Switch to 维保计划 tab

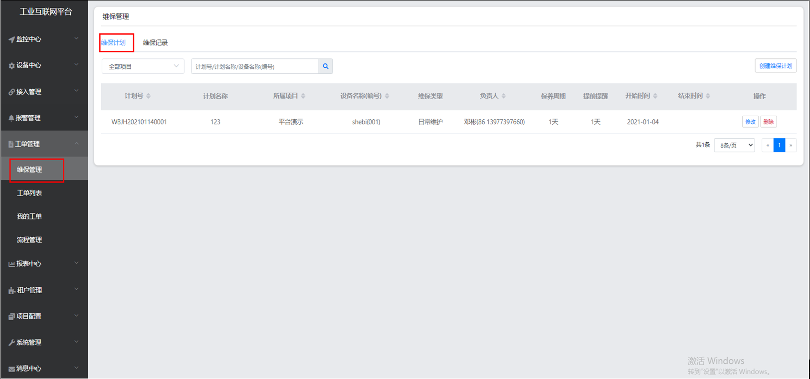(114, 43)
